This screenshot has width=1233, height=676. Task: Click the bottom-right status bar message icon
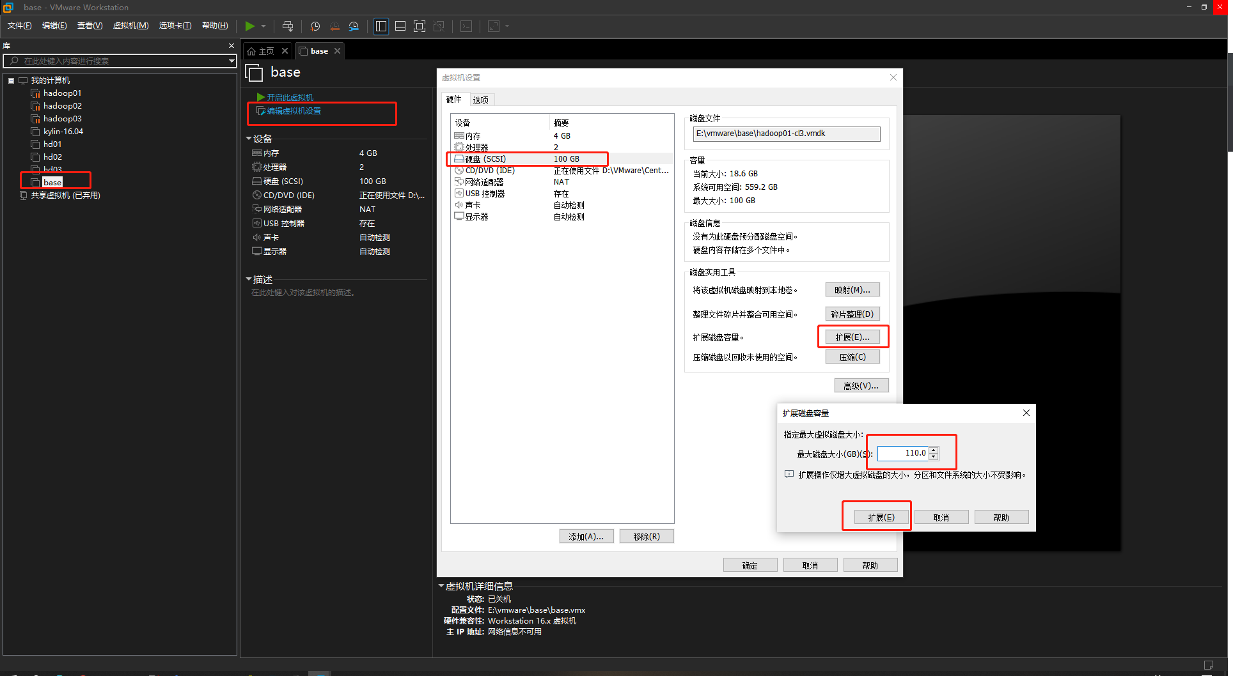coord(1208,666)
